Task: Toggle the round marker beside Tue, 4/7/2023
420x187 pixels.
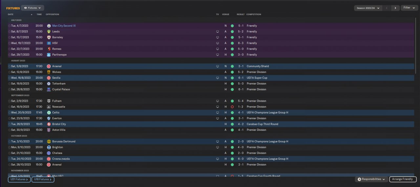Action: click(10, 26)
